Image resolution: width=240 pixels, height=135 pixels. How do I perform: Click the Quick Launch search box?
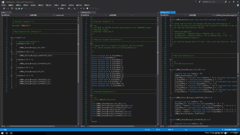[213, 2]
